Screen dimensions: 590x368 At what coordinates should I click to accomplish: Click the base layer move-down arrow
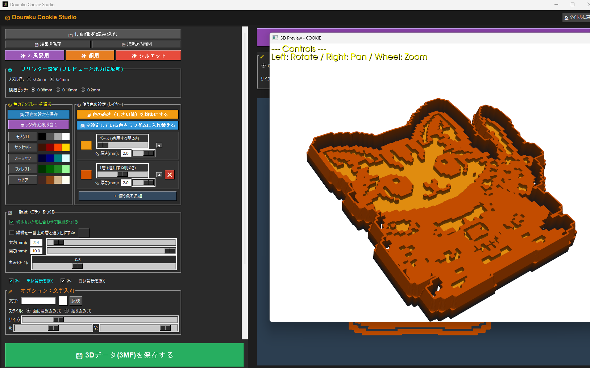point(159,145)
